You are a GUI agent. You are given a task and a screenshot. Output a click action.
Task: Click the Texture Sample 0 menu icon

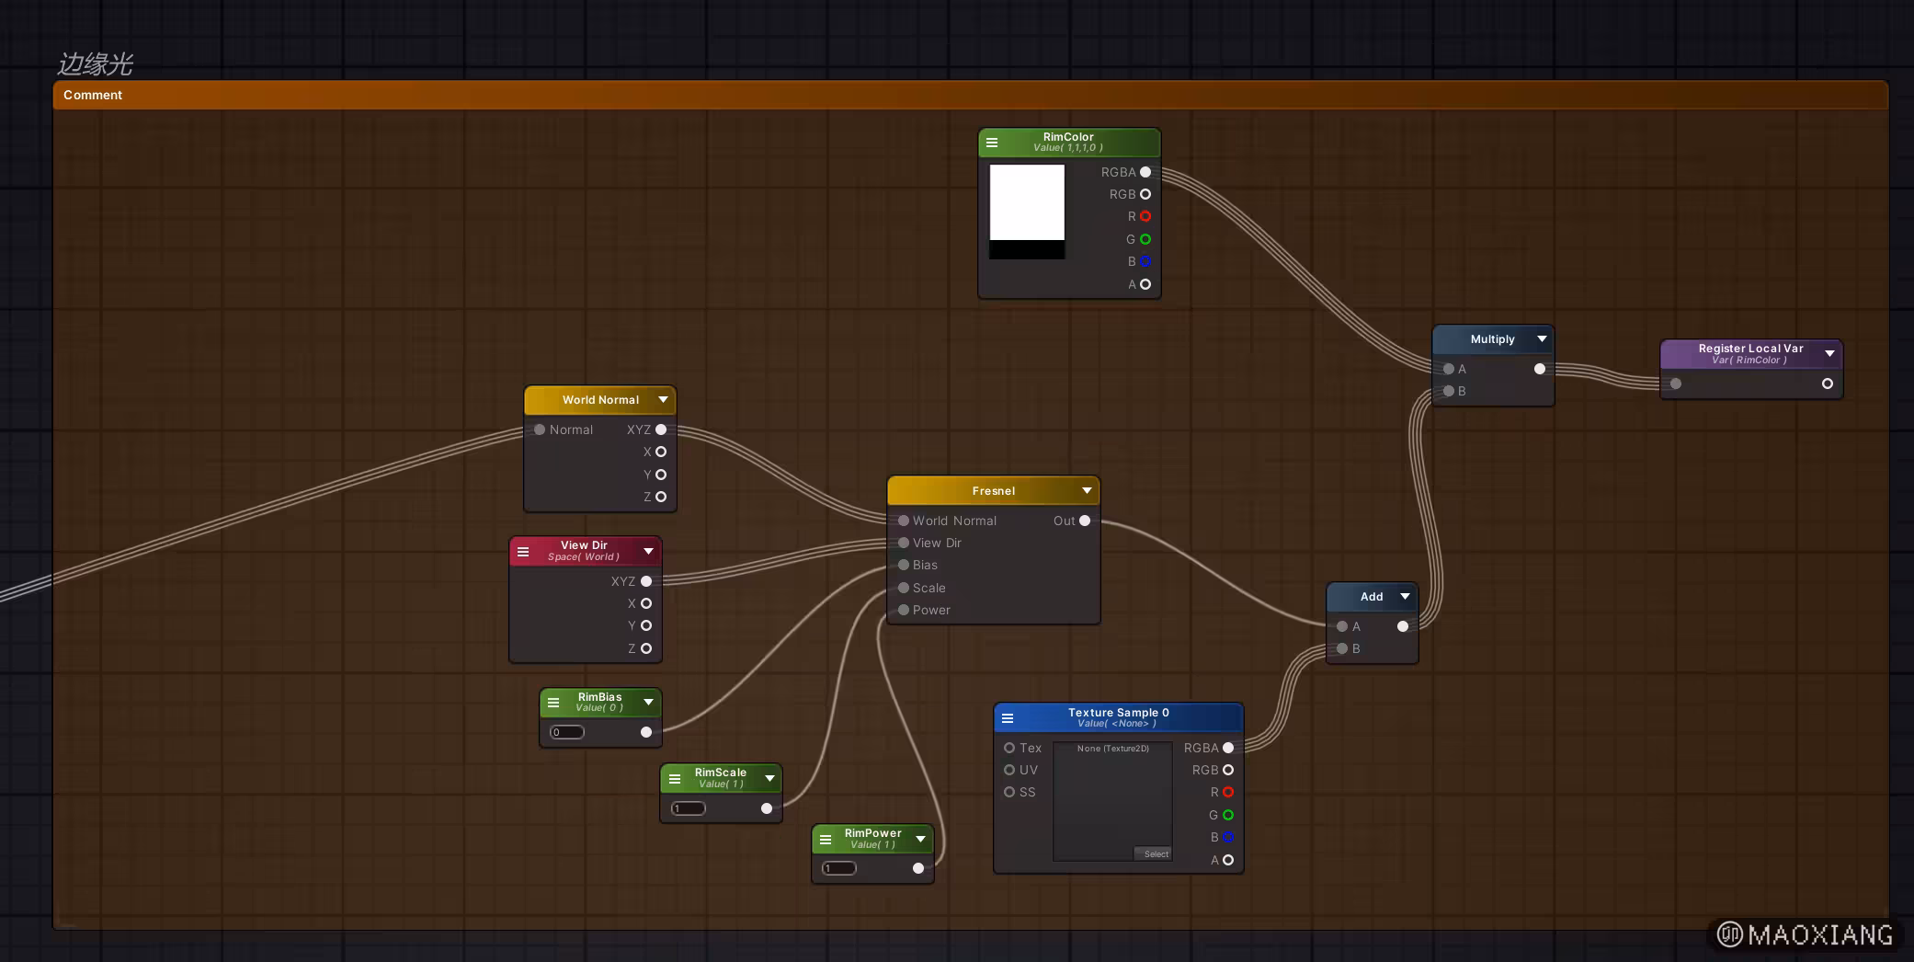click(x=1008, y=718)
